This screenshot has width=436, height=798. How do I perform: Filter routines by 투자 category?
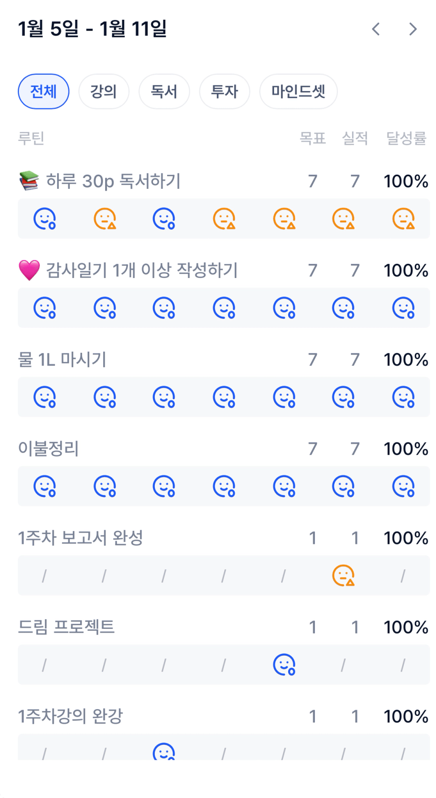tap(224, 91)
